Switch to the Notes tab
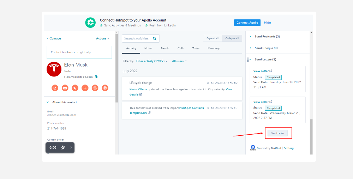 (x=148, y=48)
